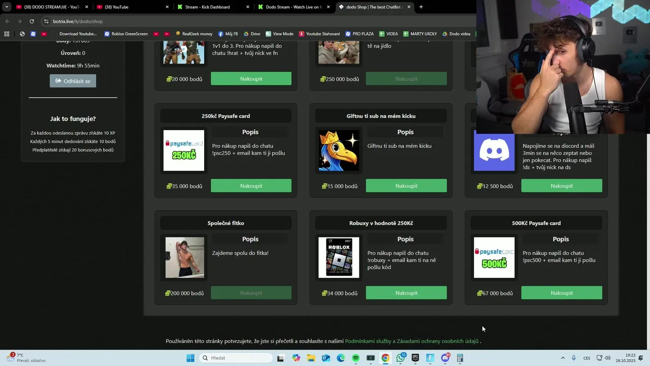This screenshot has width=650, height=366.
Task: Close the Kick Dashboard tab
Action: point(248,7)
